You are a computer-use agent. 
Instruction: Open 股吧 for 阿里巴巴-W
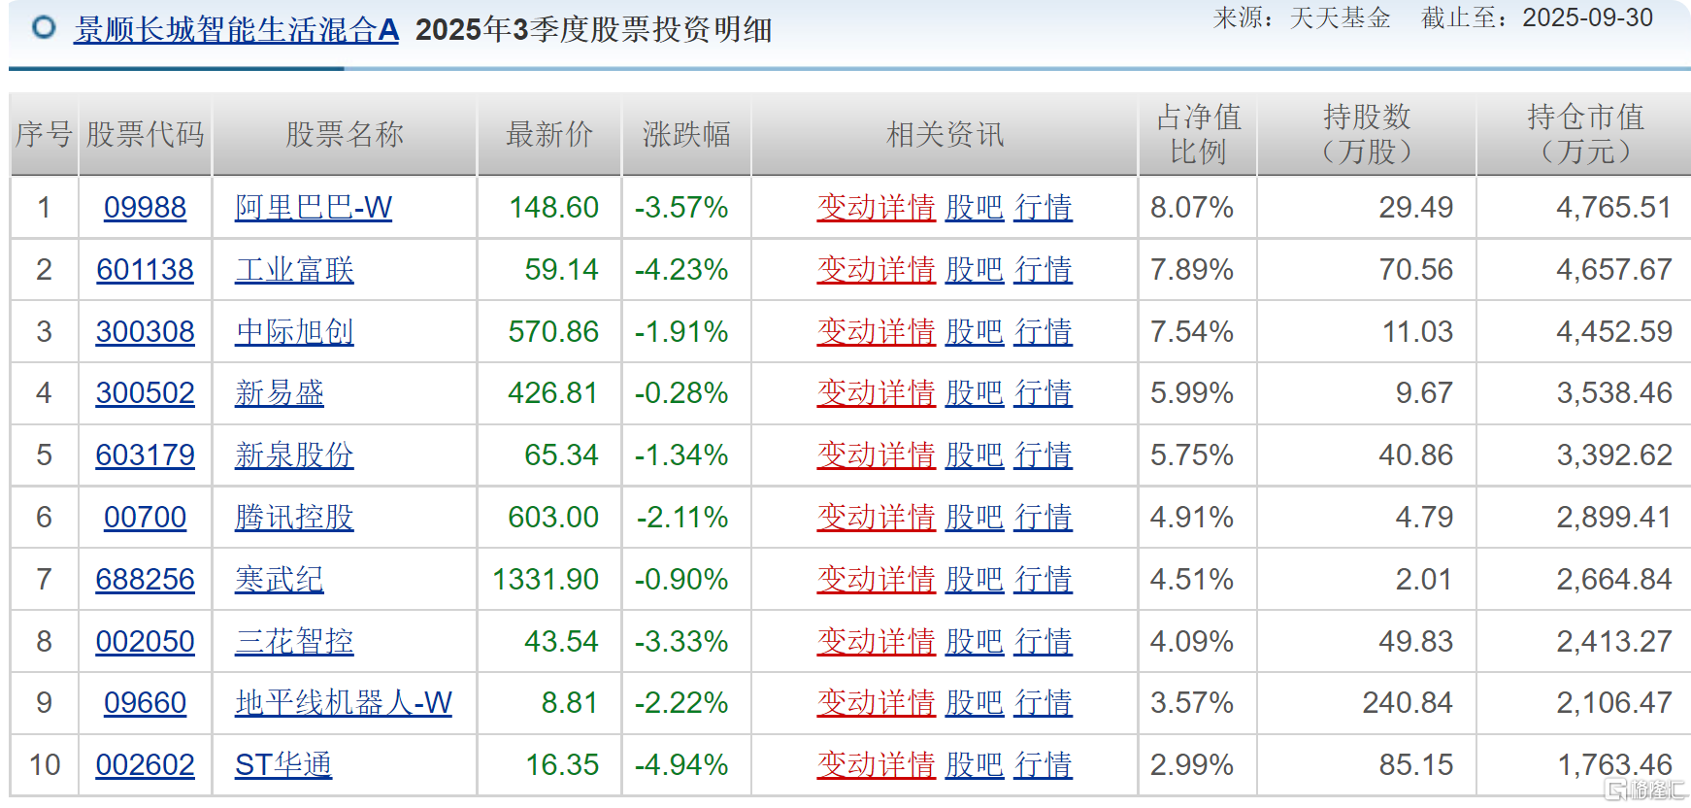coord(975,208)
